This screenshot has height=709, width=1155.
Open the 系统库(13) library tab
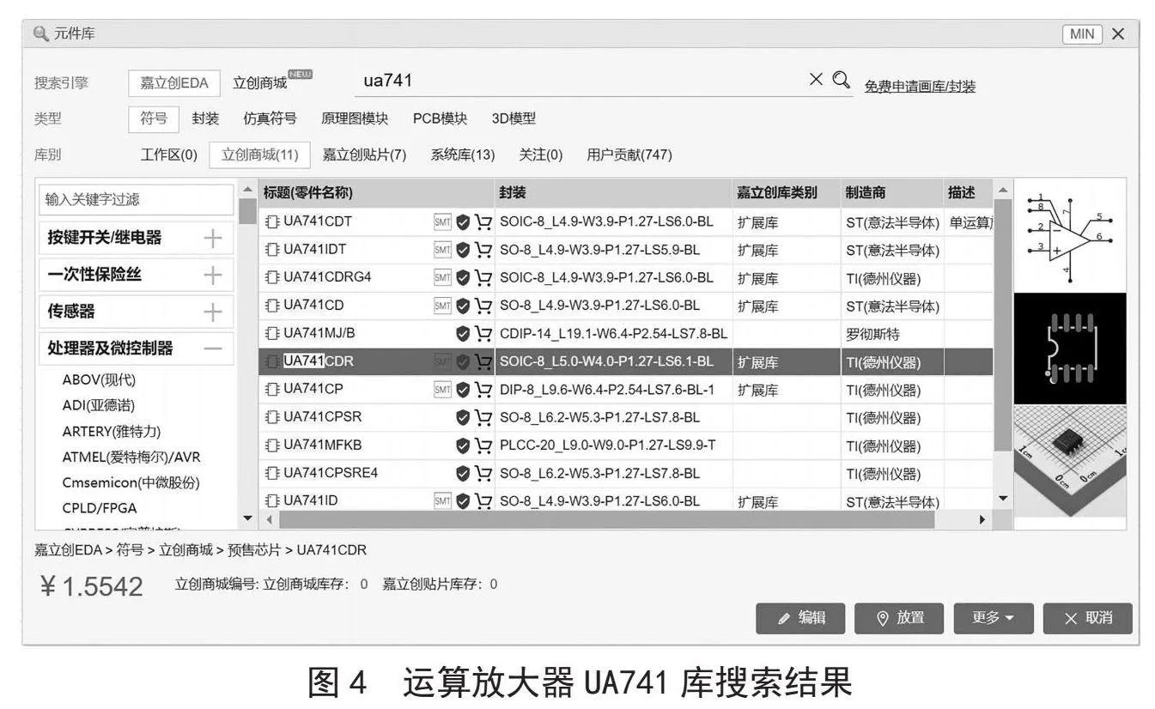coord(463,155)
